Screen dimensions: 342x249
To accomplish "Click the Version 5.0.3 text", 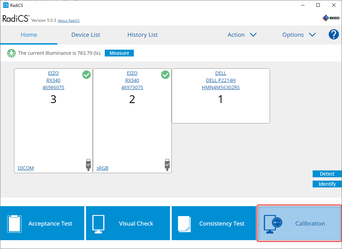I will (44, 20).
